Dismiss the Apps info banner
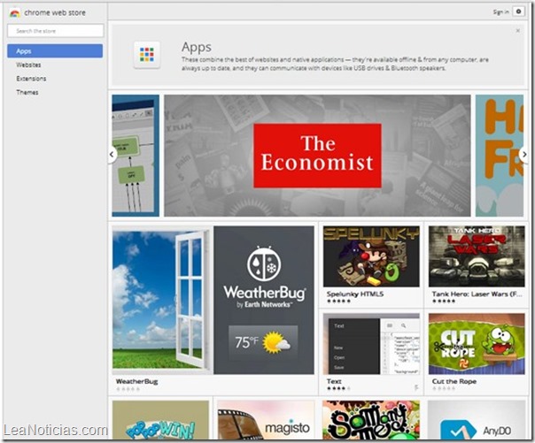Viewport: 535px width, 443px height. [x=517, y=31]
